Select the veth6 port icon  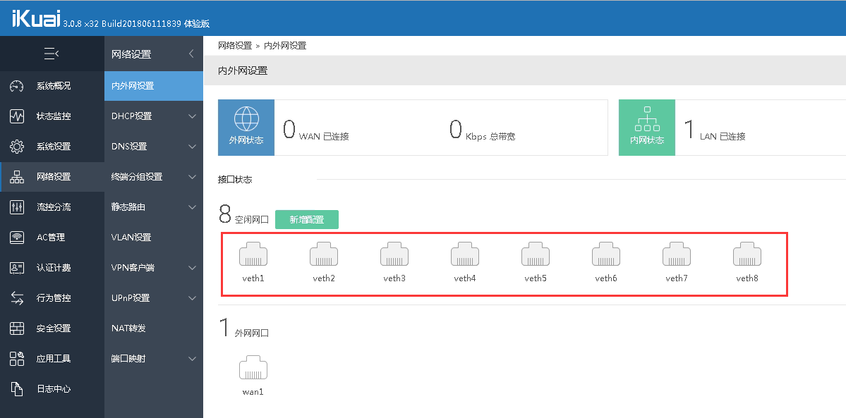click(x=606, y=254)
